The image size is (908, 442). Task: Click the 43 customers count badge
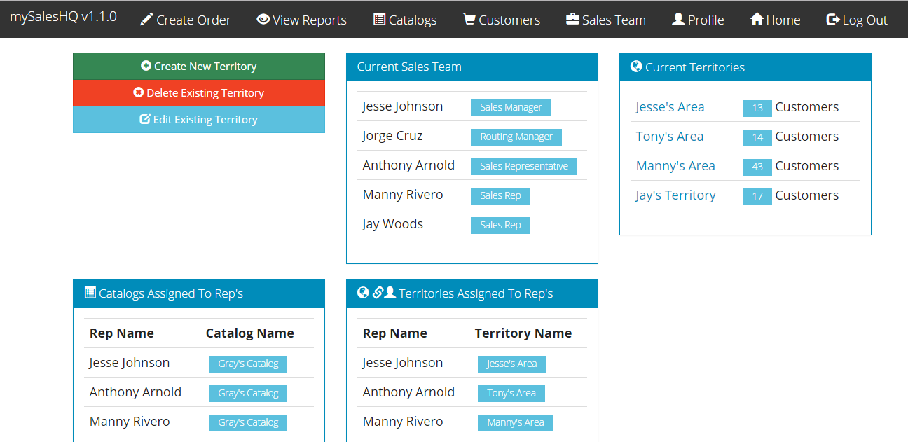[x=757, y=167]
